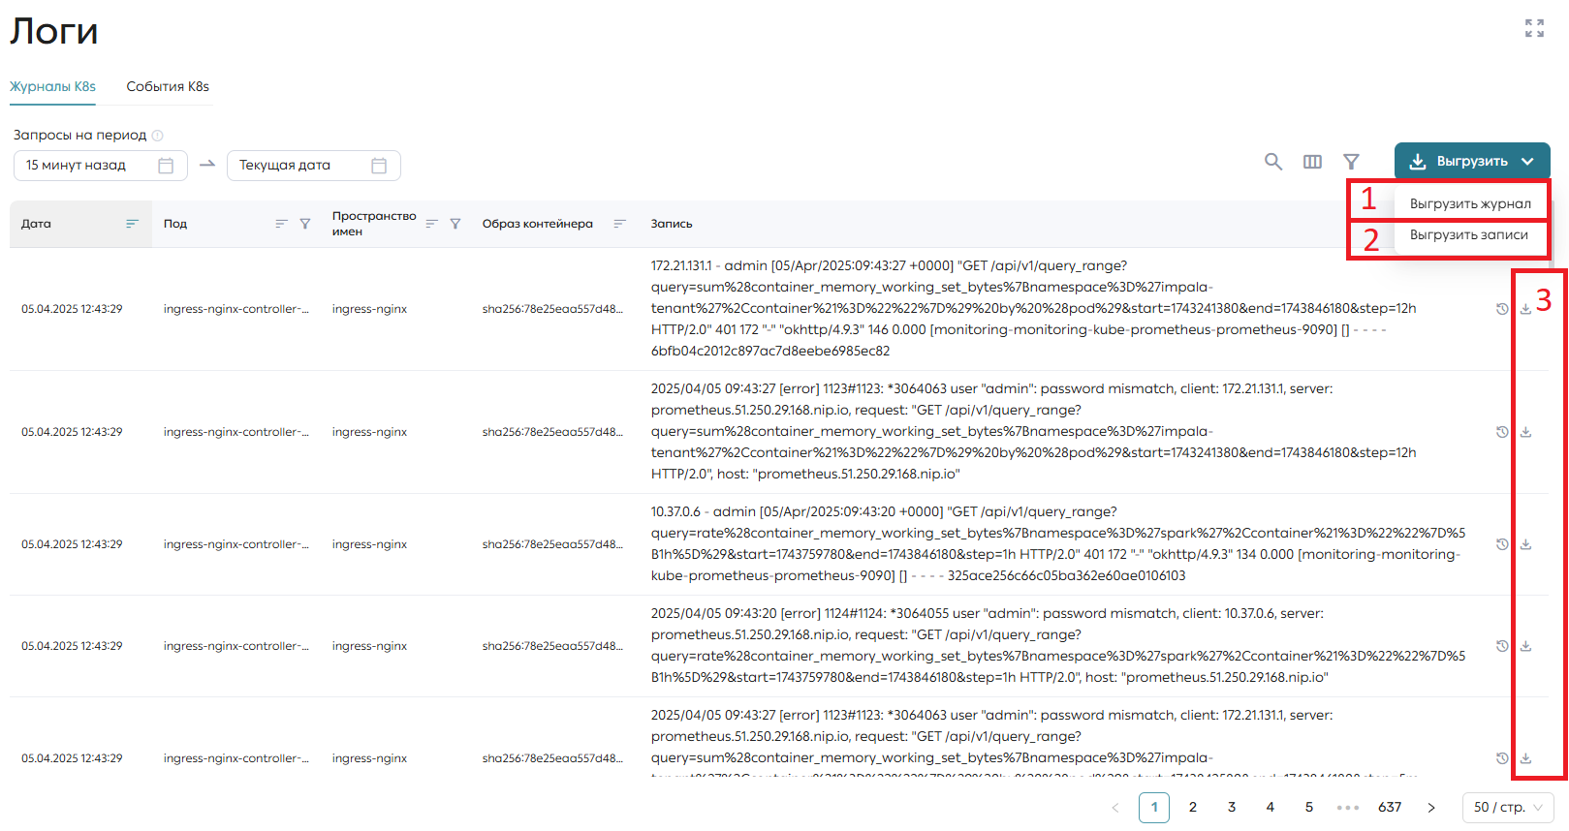Viewport: 1569px width, 831px height.
Task: Click info icon next to Запросы на период
Action: click(x=157, y=136)
